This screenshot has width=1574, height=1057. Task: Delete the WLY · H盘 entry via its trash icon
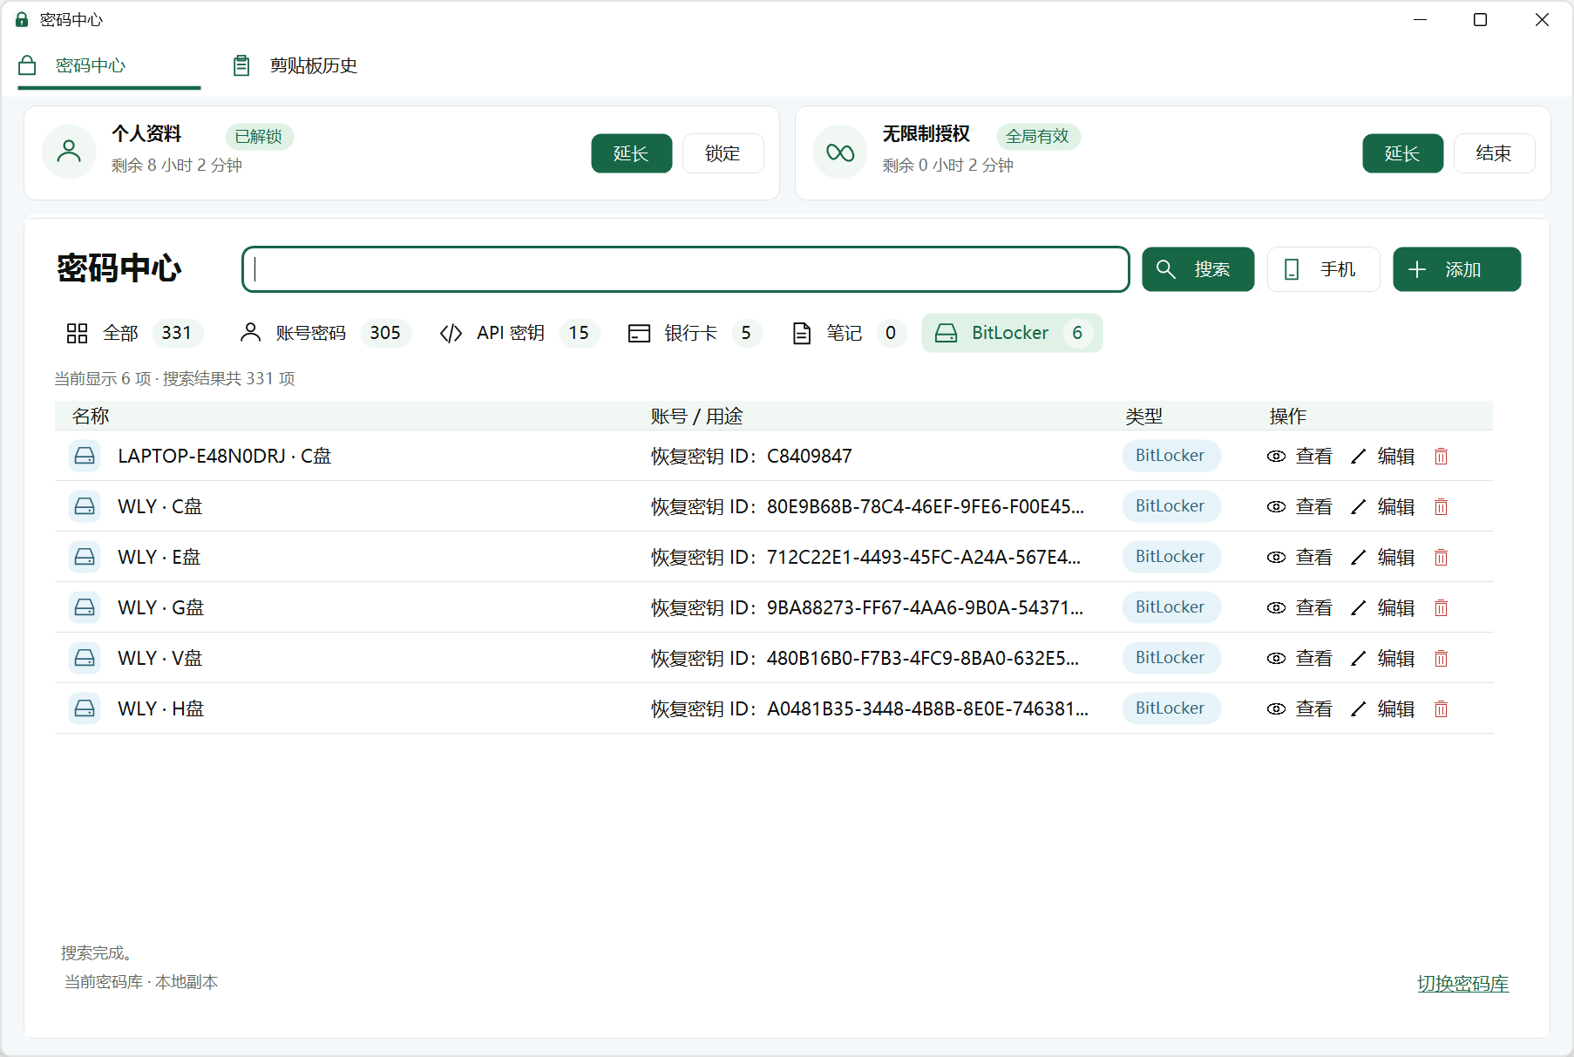point(1441,708)
